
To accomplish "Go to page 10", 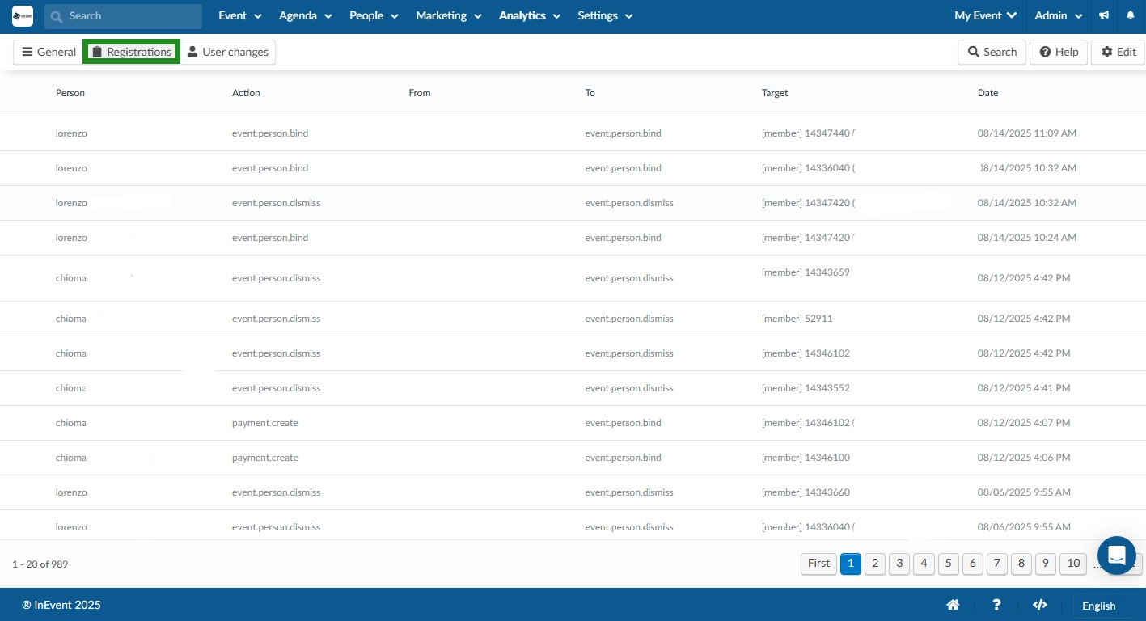I will click(1073, 564).
